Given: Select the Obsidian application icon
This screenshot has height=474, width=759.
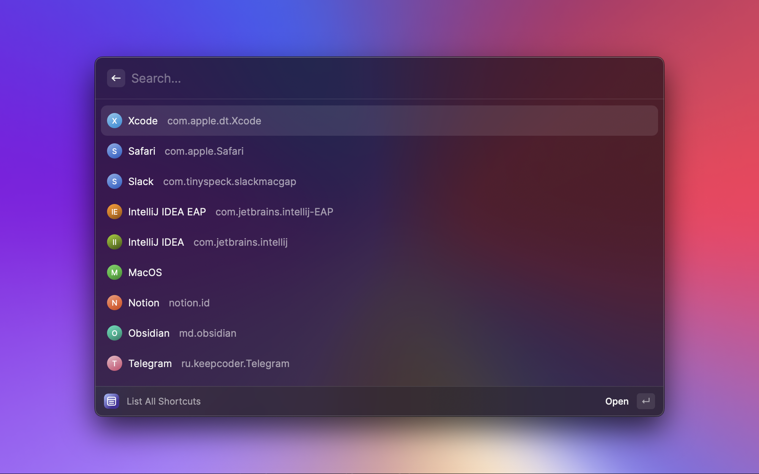Looking at the screenshot, I should click(x=114, y=333).
